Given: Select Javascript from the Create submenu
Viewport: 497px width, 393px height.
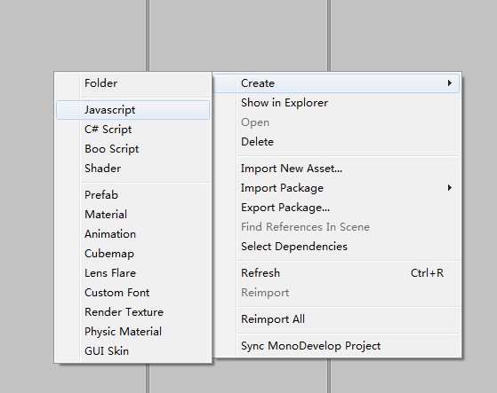Looking at the screenshot, I should (132, 110).
